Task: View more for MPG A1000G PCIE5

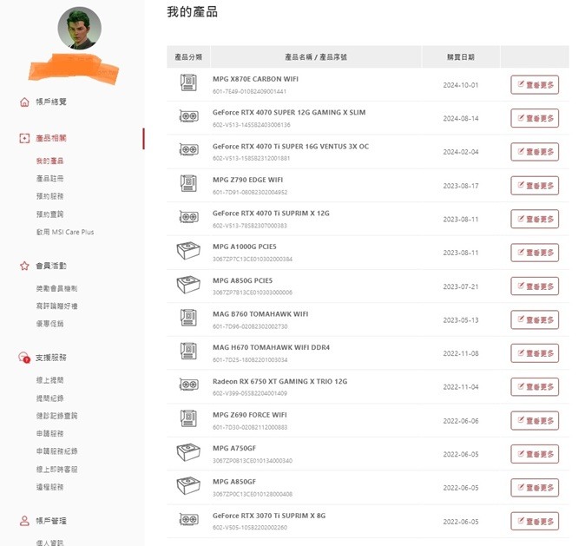Action: (535, 253)
